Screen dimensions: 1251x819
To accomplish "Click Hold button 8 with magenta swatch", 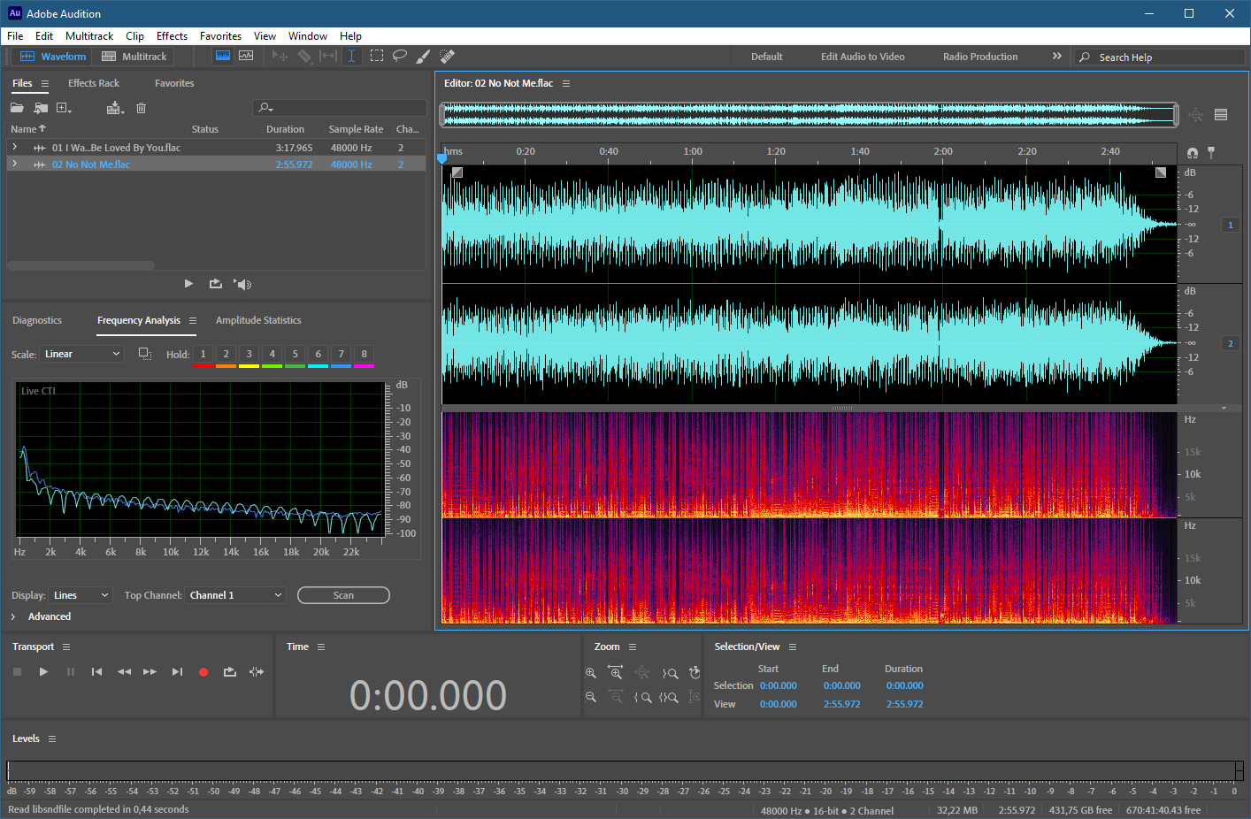I will 364,356.
